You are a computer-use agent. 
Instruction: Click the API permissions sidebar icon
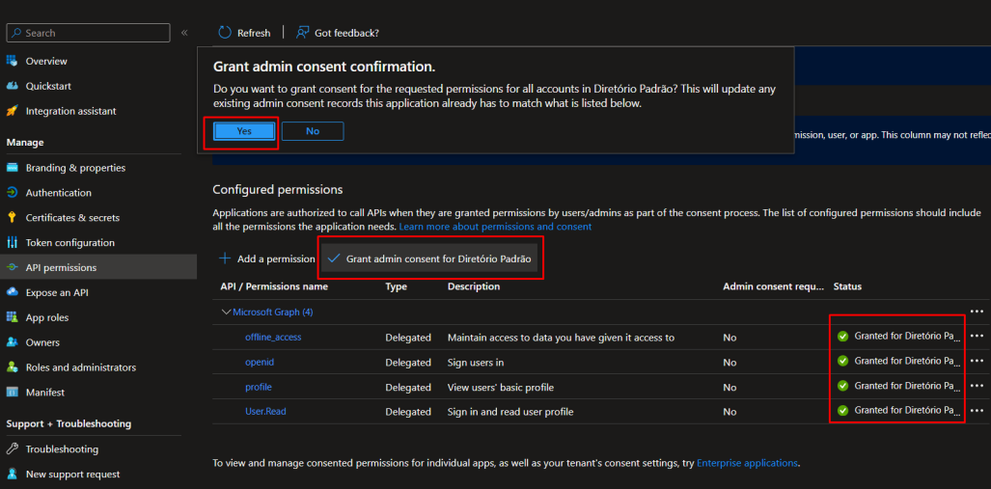click(x=12, y=267)
